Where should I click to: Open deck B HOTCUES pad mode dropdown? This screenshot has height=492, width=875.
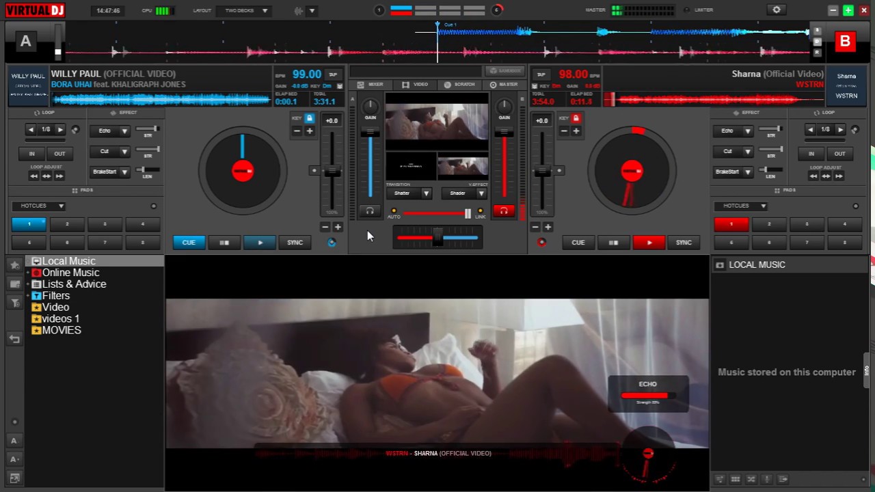(741, 206)
